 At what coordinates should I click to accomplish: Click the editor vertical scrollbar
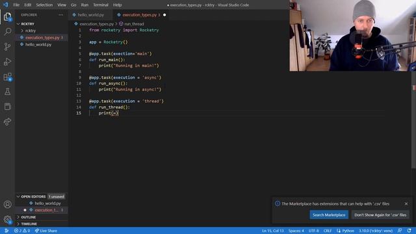[413, 120]
